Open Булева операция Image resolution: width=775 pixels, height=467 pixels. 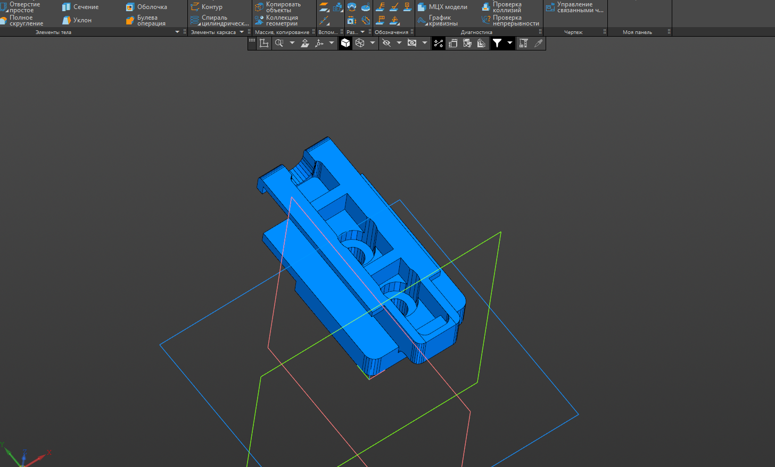coord(146,20)
